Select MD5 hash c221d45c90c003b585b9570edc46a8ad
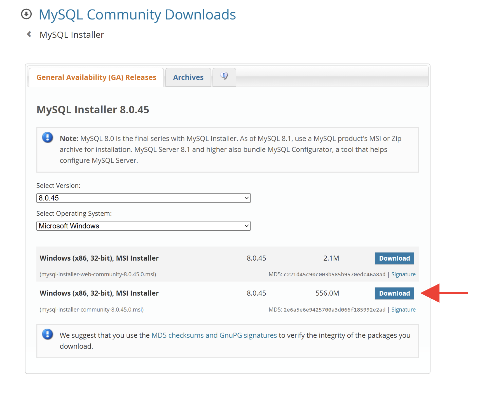Viewport: 482px width, 393px height. (334, 275)
